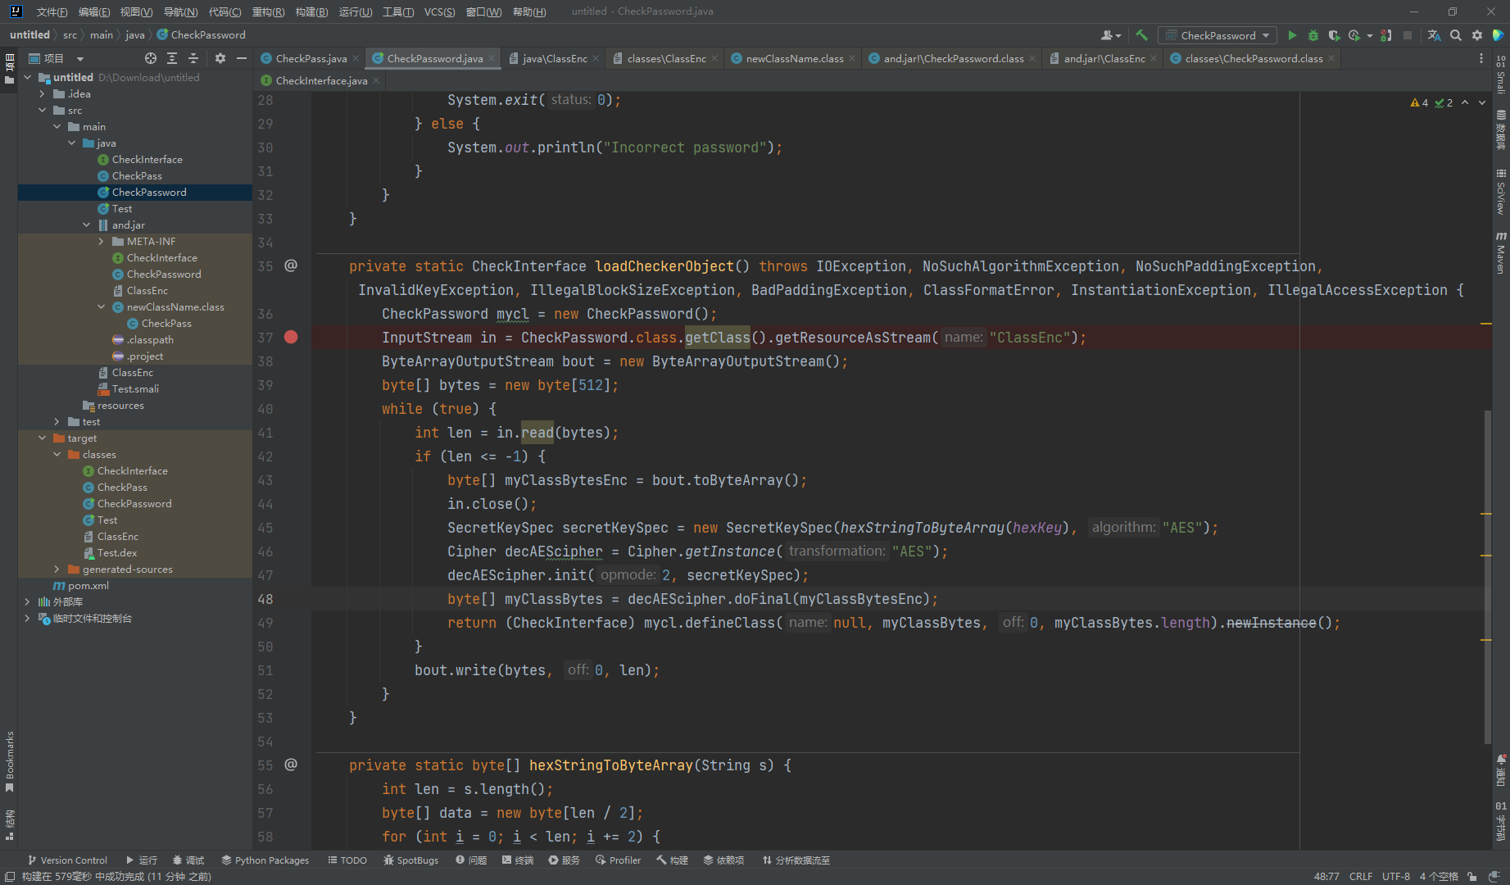Click the warnings count indicator in editor

(x=1420, y=102)
